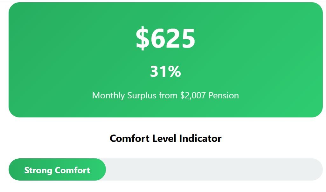The height and width of the screenshot is (192, 326).
Task: Click the word Pension in the caption
Action: 224,96
